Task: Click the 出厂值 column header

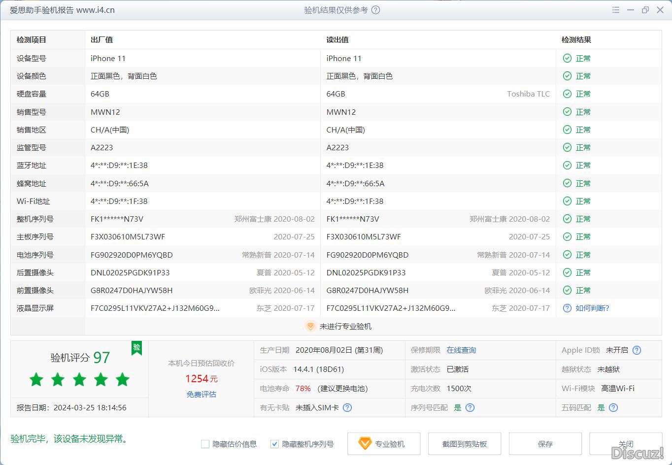Action: click(x=101, y=40)
